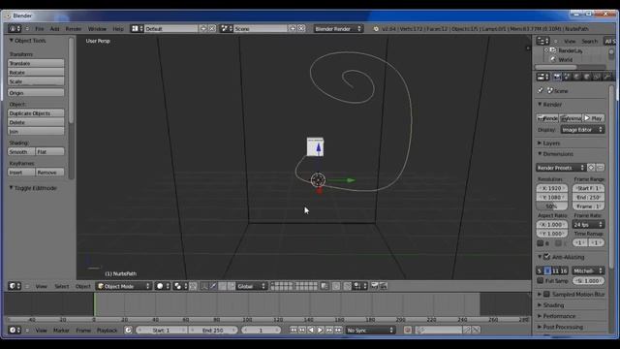Viewport: 620px width, 349px height.
Task: Add a new screen layout
Action: [203, 28]
